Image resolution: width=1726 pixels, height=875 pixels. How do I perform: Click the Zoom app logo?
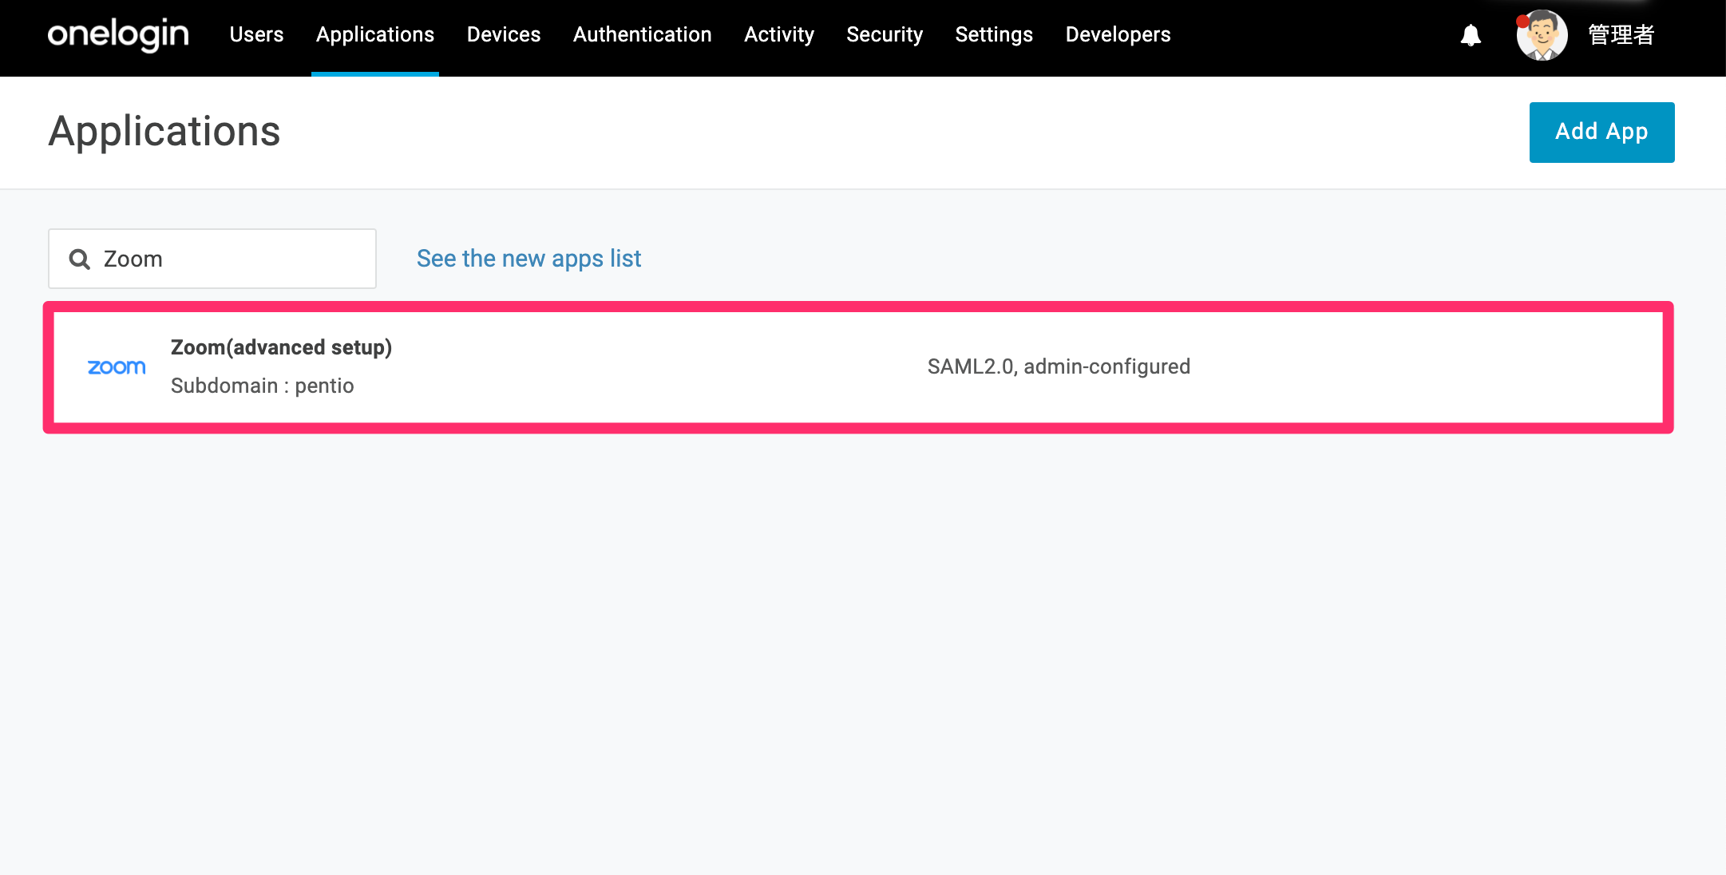point(117,367)
